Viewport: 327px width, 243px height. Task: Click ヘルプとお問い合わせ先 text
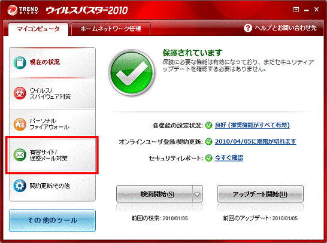(286, 28)
